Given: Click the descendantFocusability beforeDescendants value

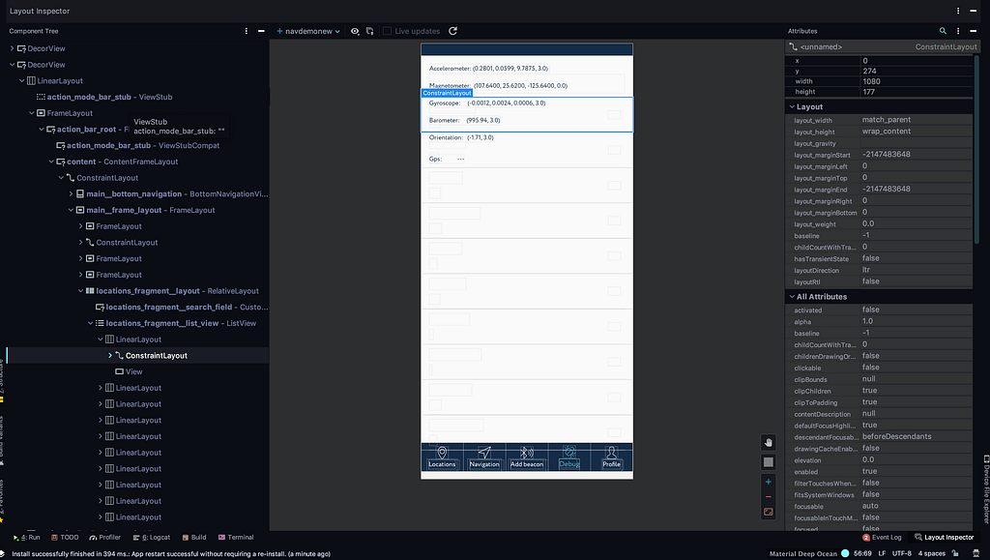Looking at the screenshot, I should point(896,436).
